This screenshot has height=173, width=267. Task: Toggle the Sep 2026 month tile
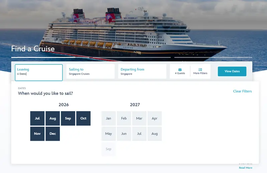click(68, 118)
